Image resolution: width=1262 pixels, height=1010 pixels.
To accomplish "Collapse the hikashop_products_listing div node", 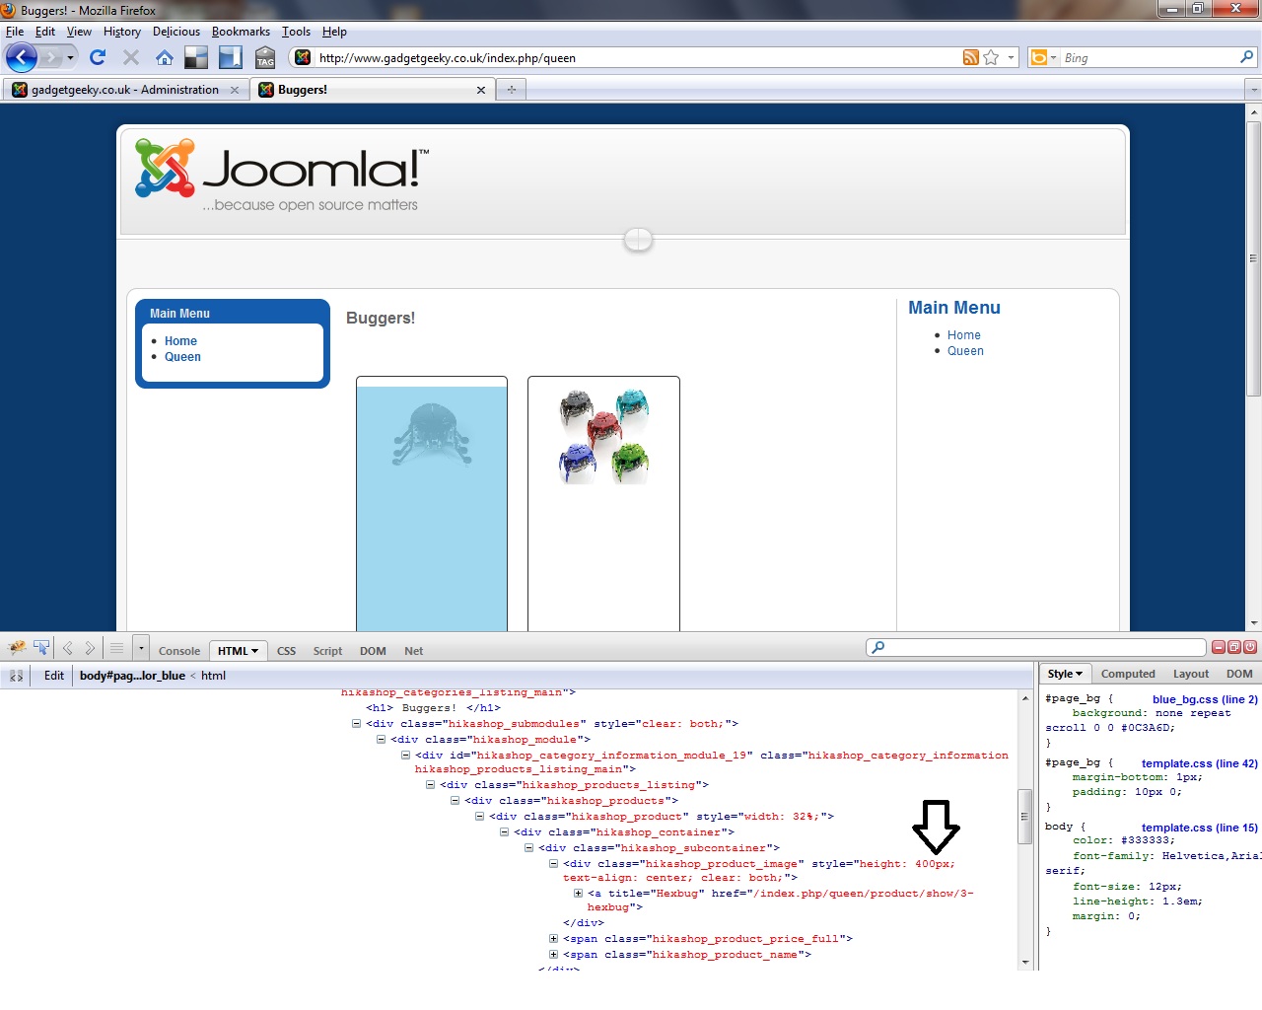I will [430, 785].
